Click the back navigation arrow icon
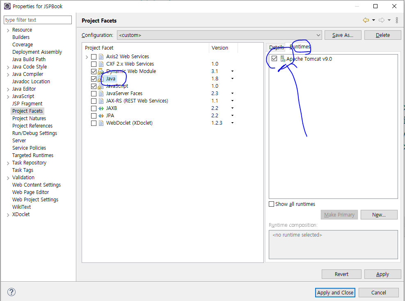Image resolution: width=405 pixels, height=301 pixels. point(366,20)
